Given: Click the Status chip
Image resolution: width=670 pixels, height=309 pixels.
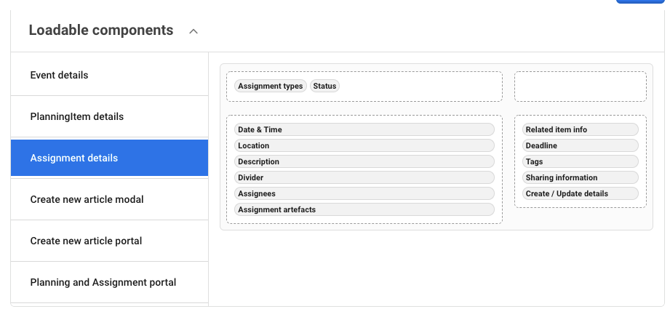Looking at the screenshot, I should pyautogui.click(x=324, y=86).
